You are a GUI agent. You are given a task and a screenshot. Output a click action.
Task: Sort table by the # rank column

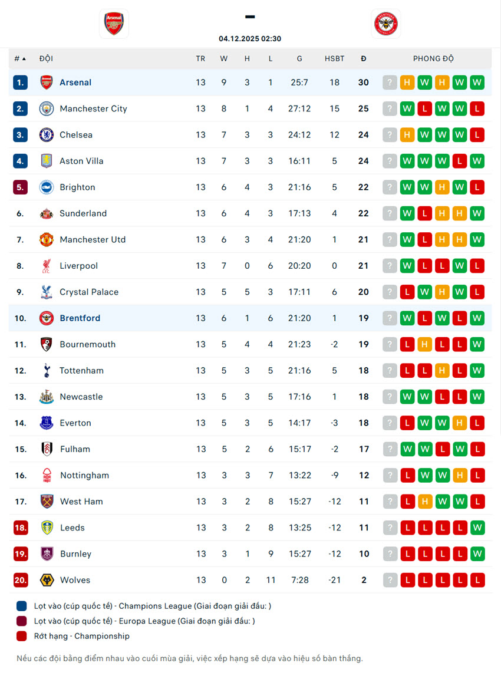(20, 58)
